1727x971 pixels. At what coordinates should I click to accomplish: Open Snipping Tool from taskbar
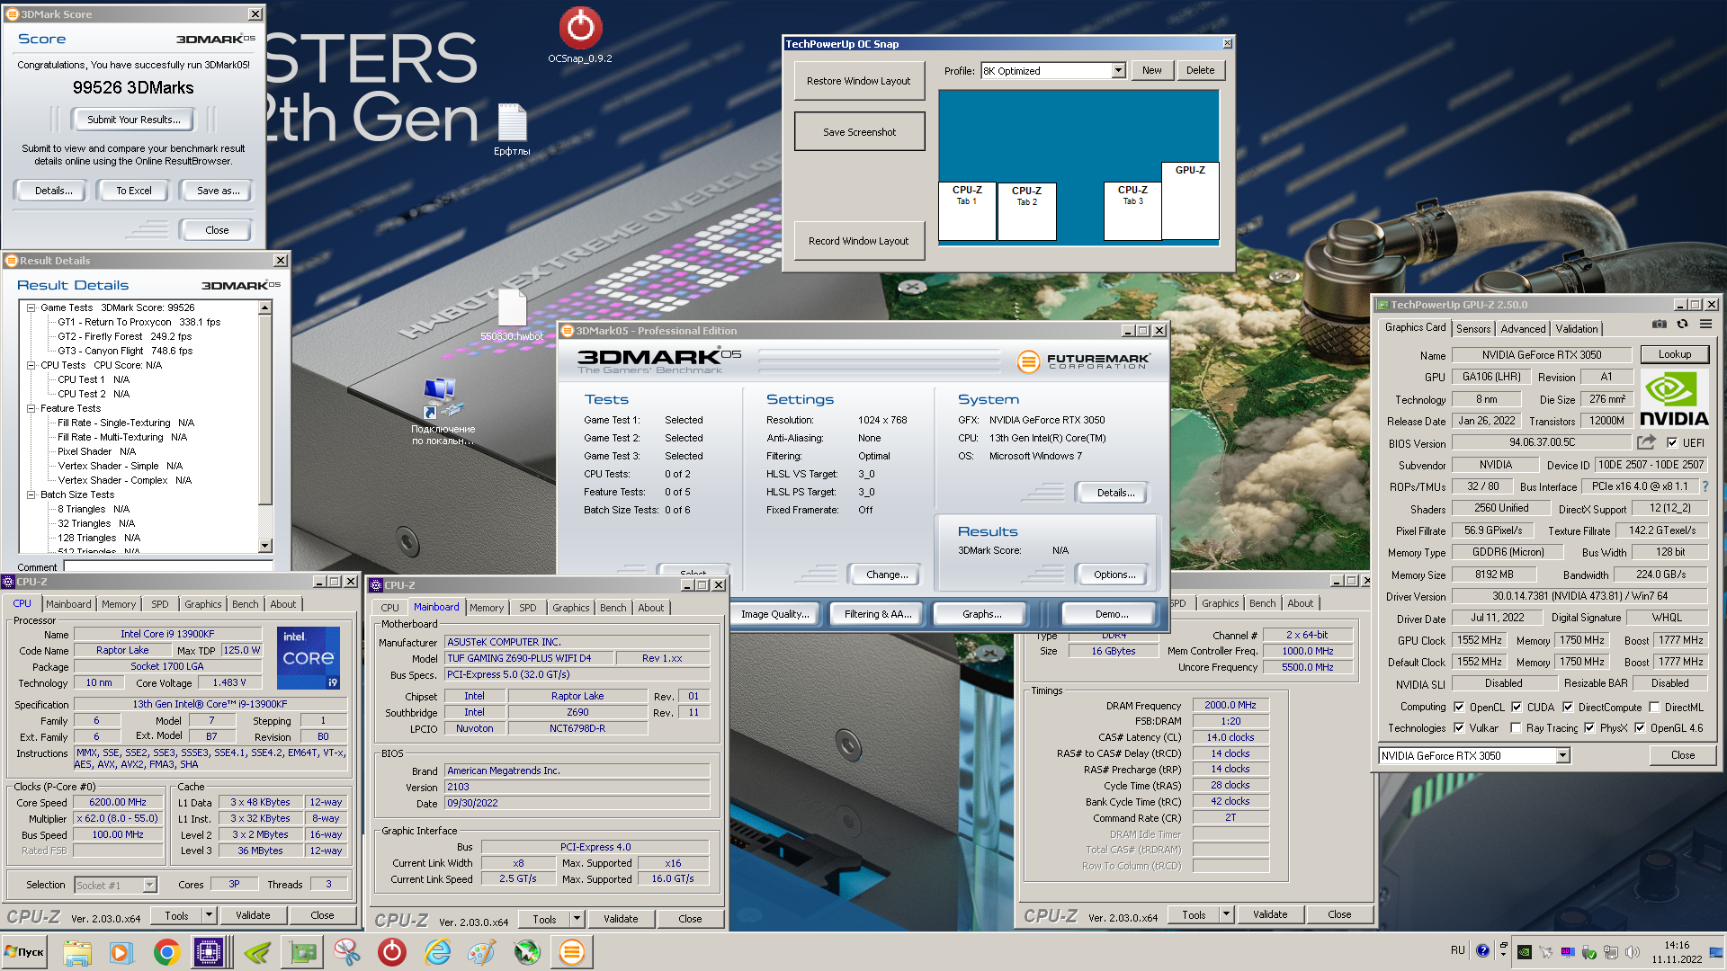coord(347,952)
